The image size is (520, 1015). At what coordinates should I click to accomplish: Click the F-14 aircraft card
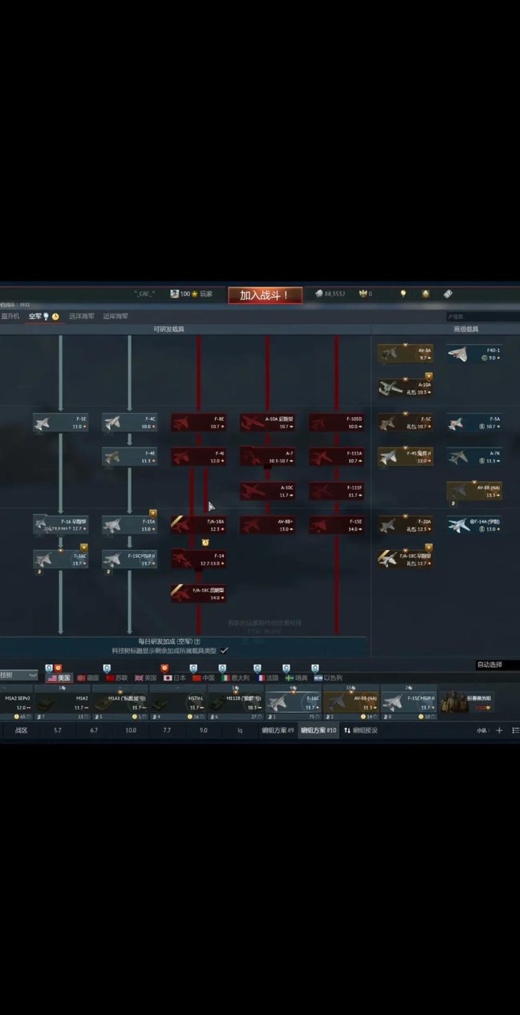click(198, 559)
